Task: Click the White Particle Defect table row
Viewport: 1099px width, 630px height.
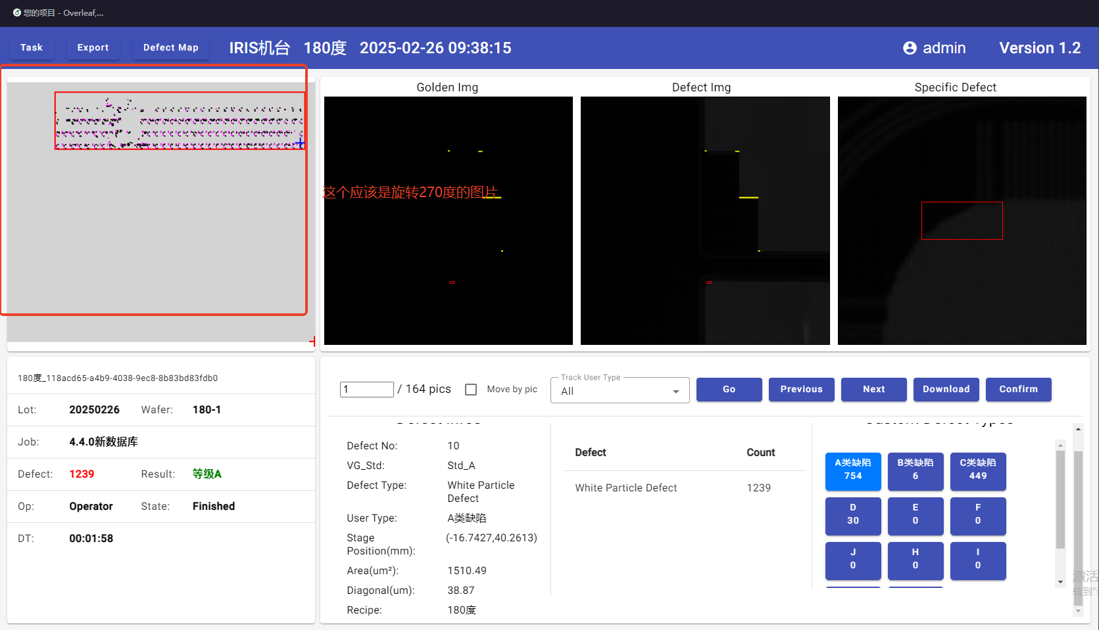Action: point(684,488)
